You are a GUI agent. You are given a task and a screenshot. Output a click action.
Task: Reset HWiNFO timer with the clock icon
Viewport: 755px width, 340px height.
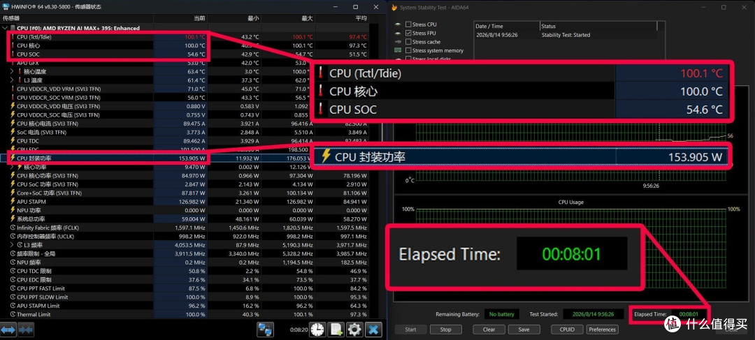317,330
